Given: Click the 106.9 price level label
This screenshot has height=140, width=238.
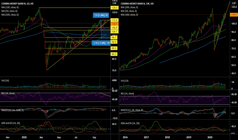Looking at the screenshot, I should point(115,28).
